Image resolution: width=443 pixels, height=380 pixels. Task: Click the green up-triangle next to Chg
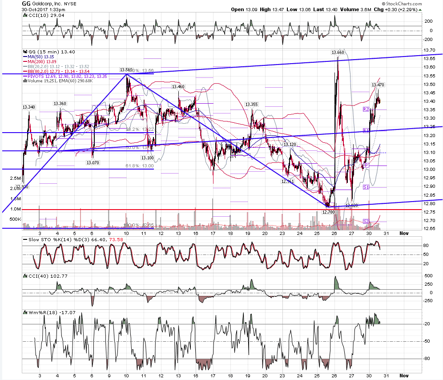420,10
